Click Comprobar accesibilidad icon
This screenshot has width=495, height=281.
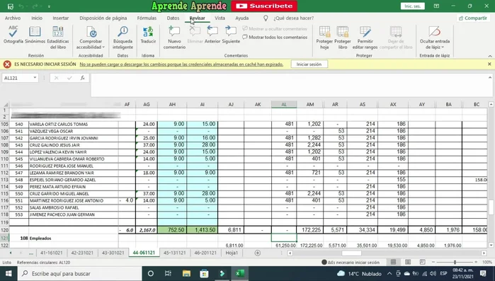[x=91, y=32]
